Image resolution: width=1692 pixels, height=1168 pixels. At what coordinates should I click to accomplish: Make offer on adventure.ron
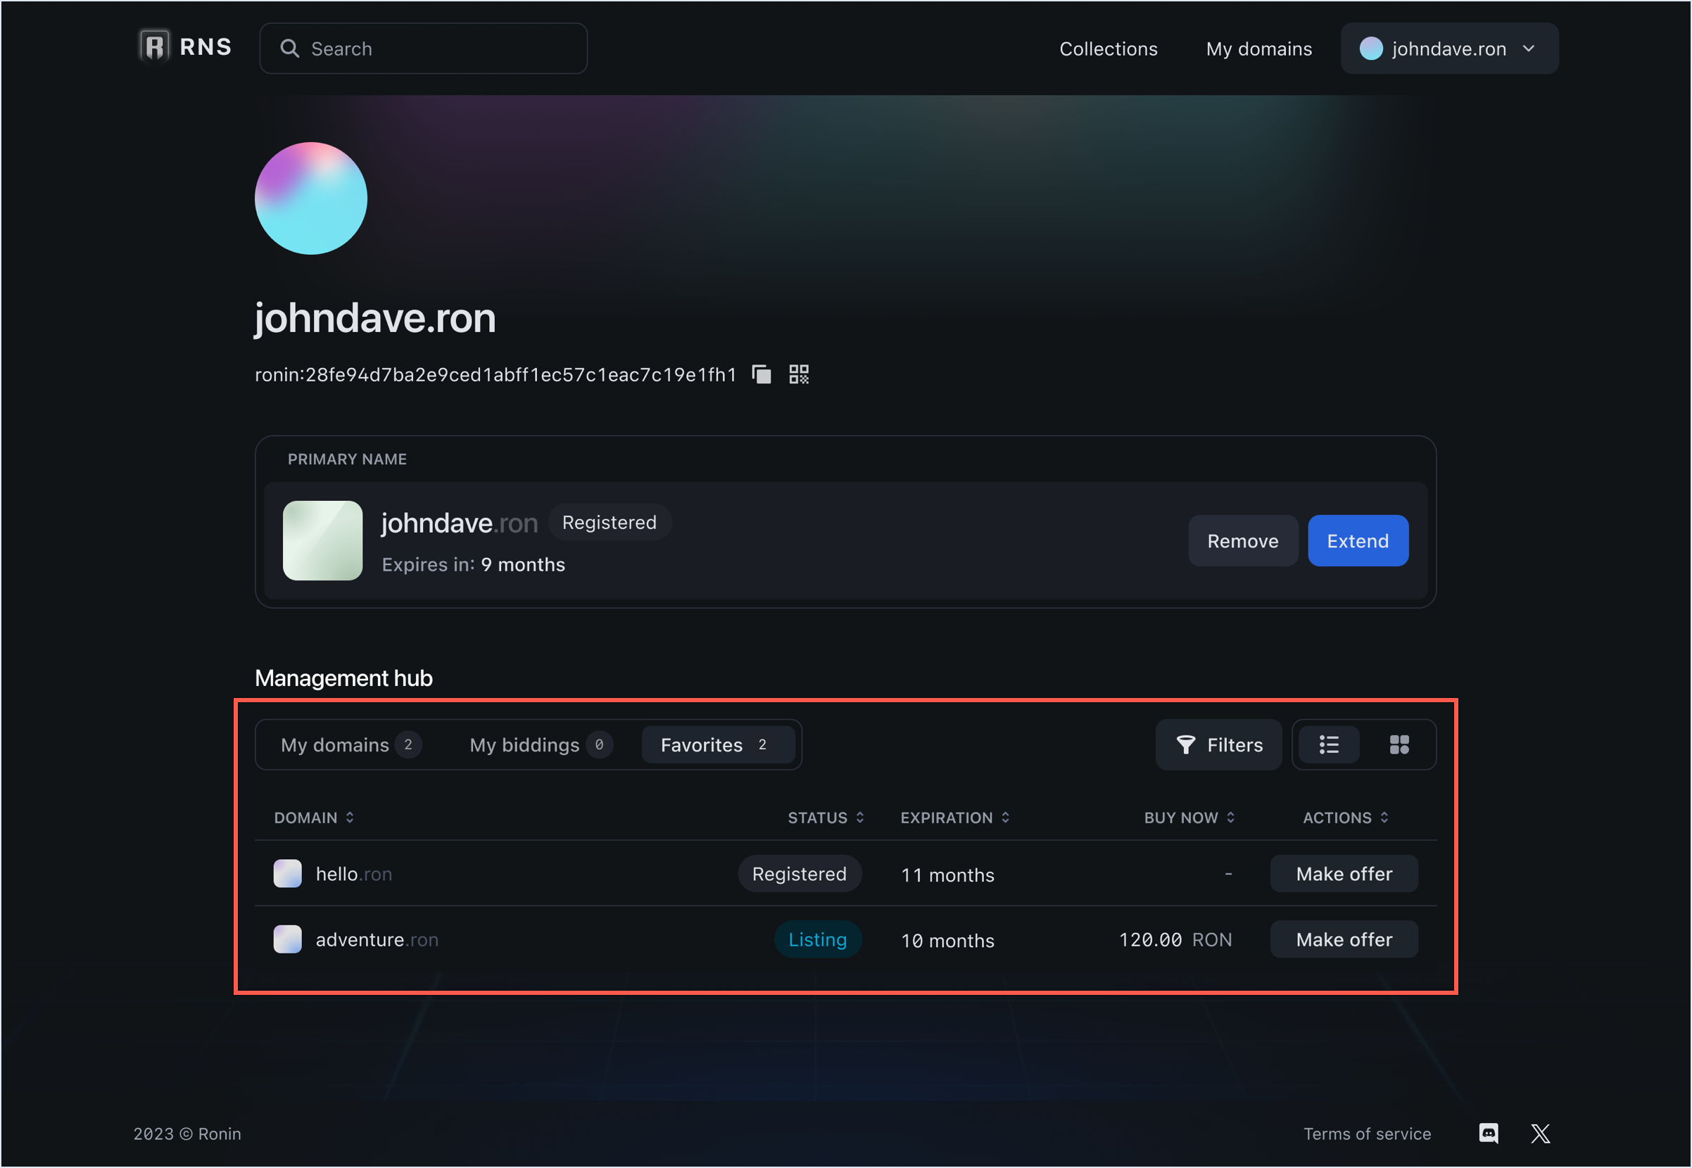coord(1344,939)
